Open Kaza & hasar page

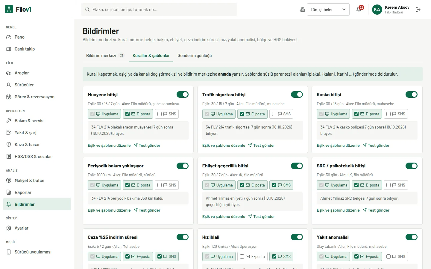point(37,145)
